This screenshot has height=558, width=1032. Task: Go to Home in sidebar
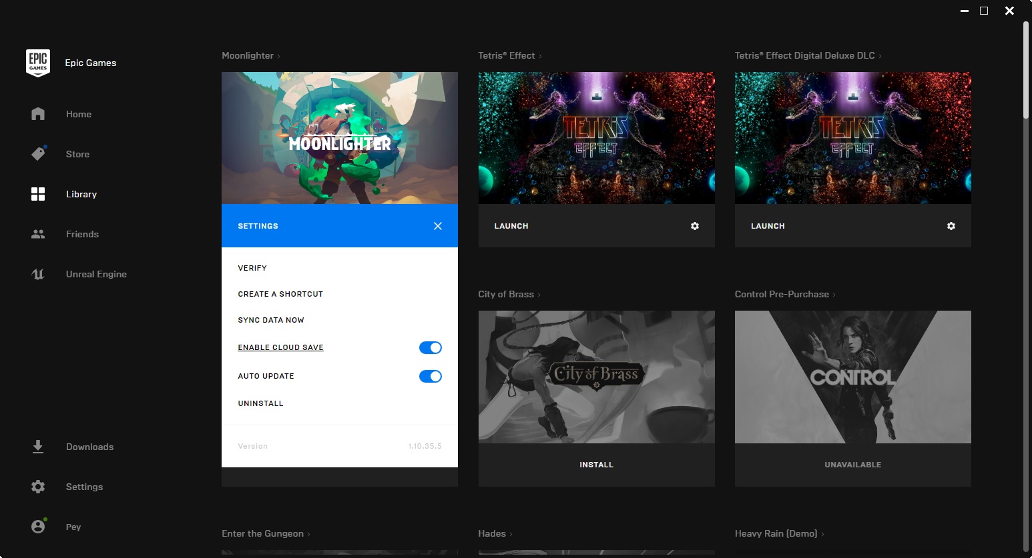pos(79,114)
